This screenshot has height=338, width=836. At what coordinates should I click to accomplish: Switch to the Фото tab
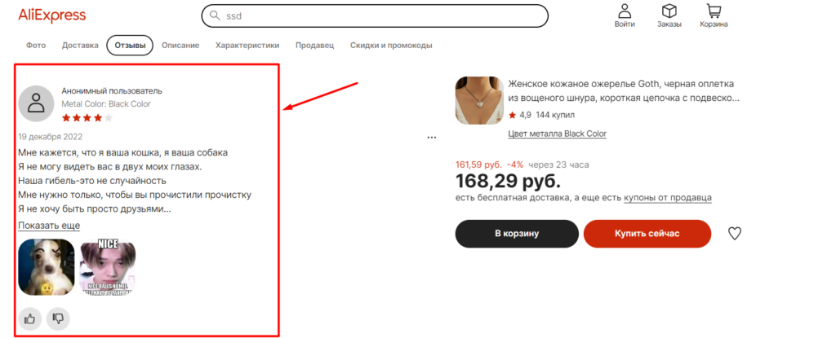point(36,46)
